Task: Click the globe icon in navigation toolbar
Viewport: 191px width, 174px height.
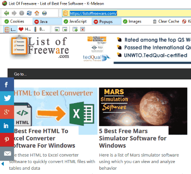Action: 45,13
